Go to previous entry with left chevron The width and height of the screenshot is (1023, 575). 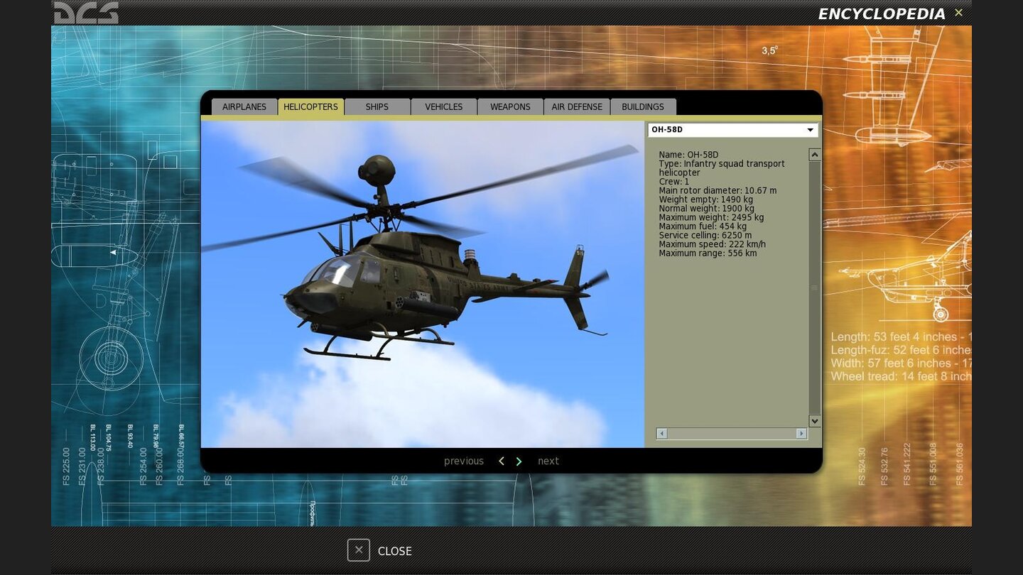tap(502, 461)
